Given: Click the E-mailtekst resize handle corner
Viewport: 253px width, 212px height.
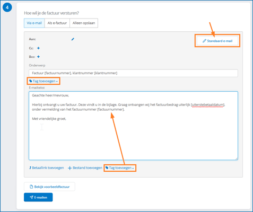Looking at the screenshot, I should (x=237, y=158).
